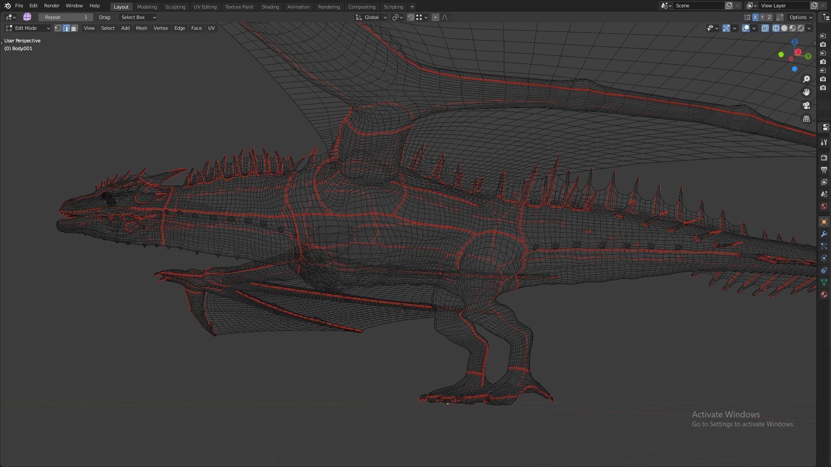This screenshot has width=831, height=467.
Task: Open the Scene properties icon
Action: click(x=824, y=194)
